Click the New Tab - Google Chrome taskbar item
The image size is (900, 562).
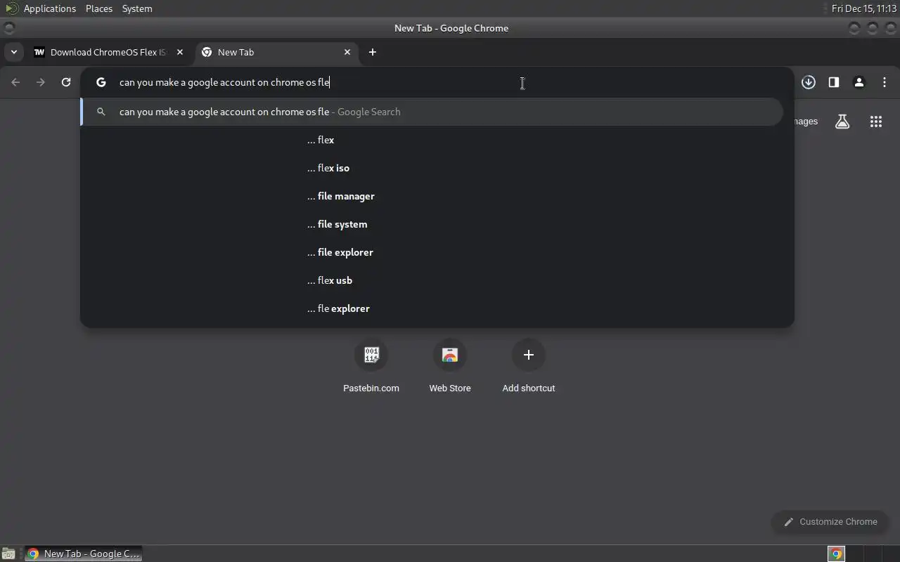pos(83,554)
